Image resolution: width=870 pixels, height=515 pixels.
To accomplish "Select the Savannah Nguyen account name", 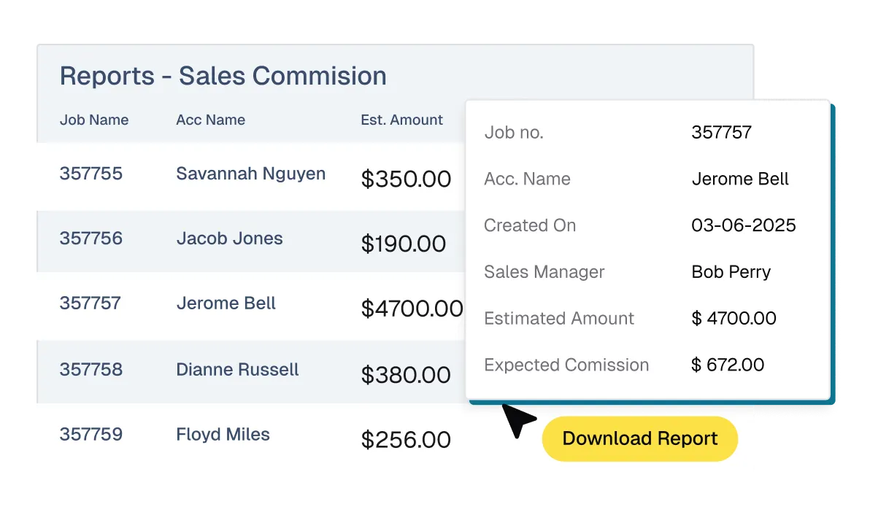I will click(x=250, y=174).
